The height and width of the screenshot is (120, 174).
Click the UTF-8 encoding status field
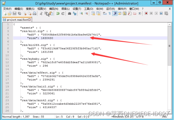pos(140,117)
